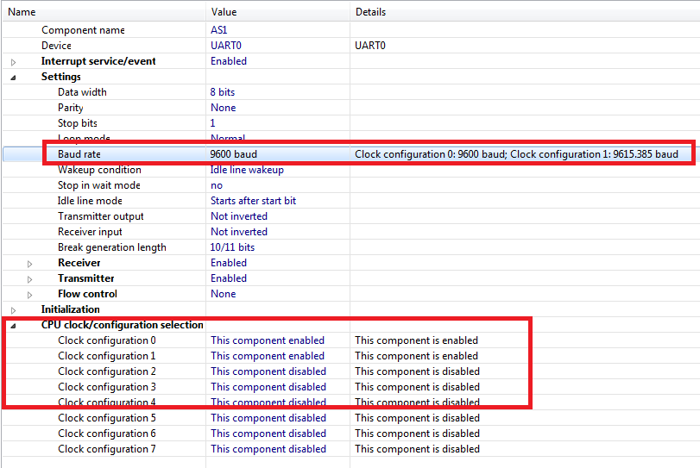Screen dimensions: 700x468
Task: Click the Flow control row label
Action: 87,294
